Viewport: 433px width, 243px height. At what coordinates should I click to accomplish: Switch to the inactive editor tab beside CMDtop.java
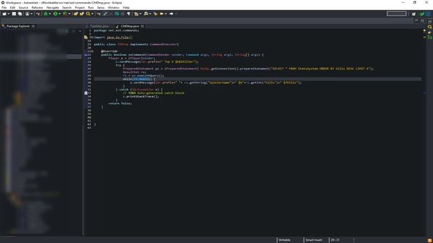tap(99, 26)
